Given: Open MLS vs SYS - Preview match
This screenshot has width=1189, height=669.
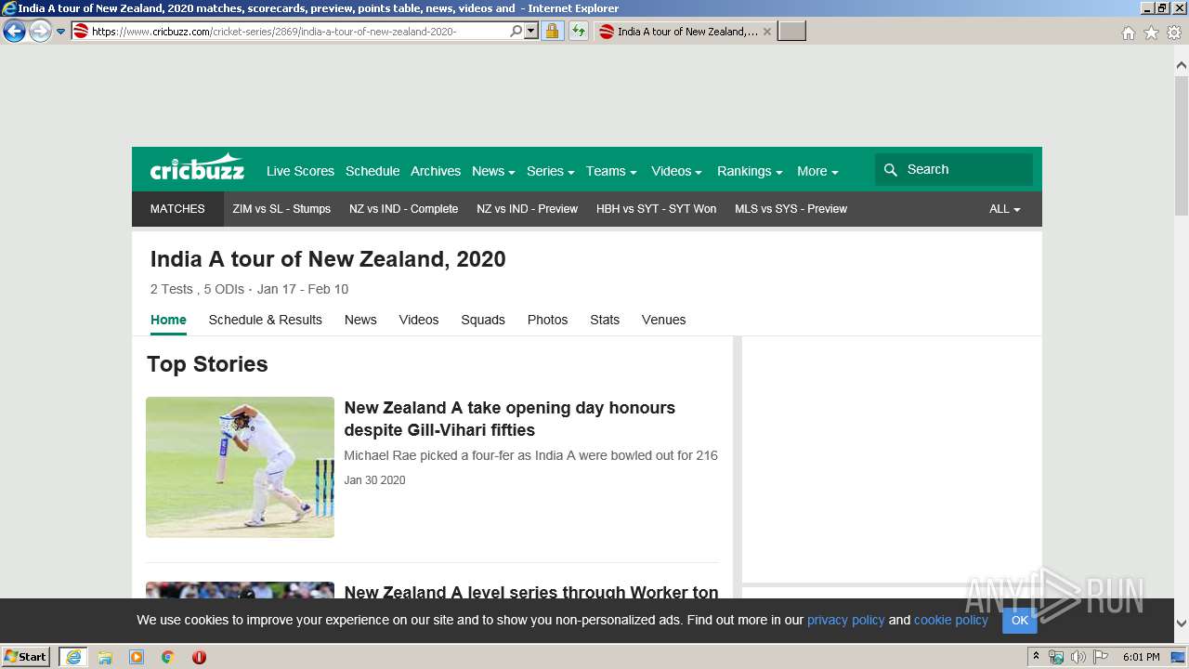Looking at the screenshot, I should click(x=791, y=209).
